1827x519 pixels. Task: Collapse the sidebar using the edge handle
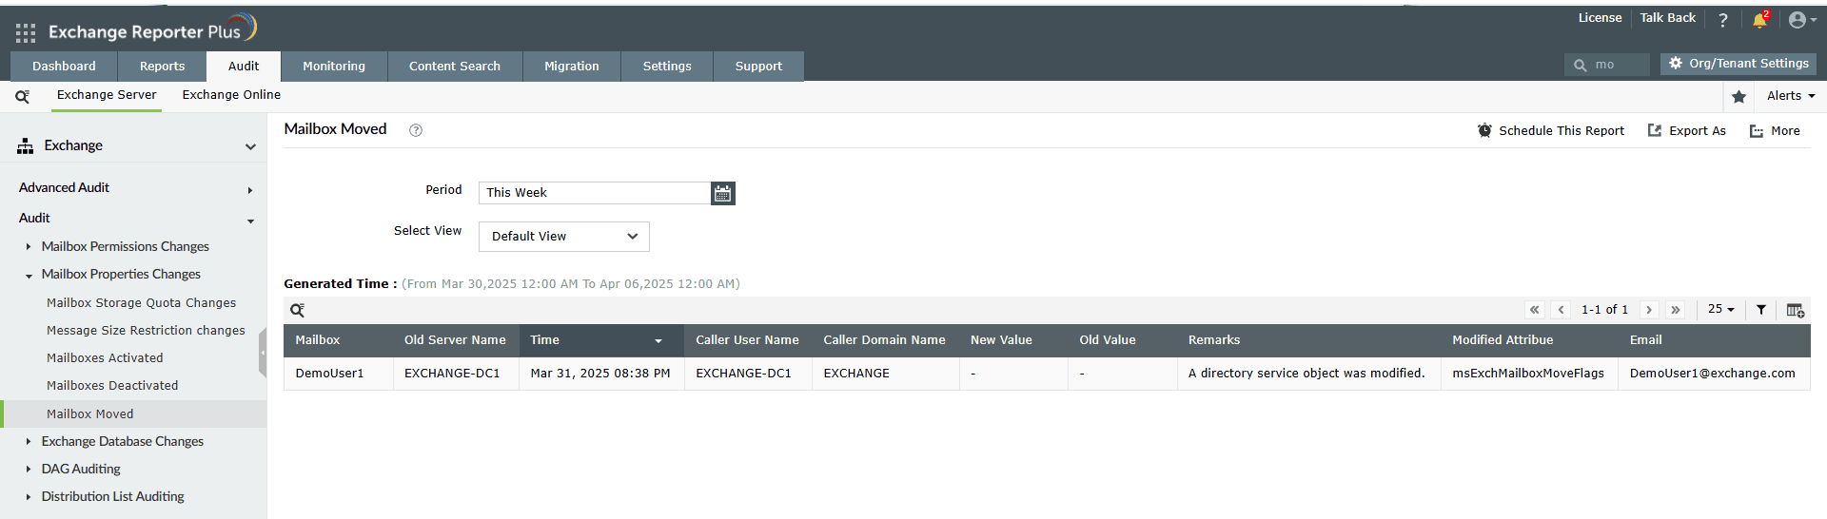pos(263,352)
